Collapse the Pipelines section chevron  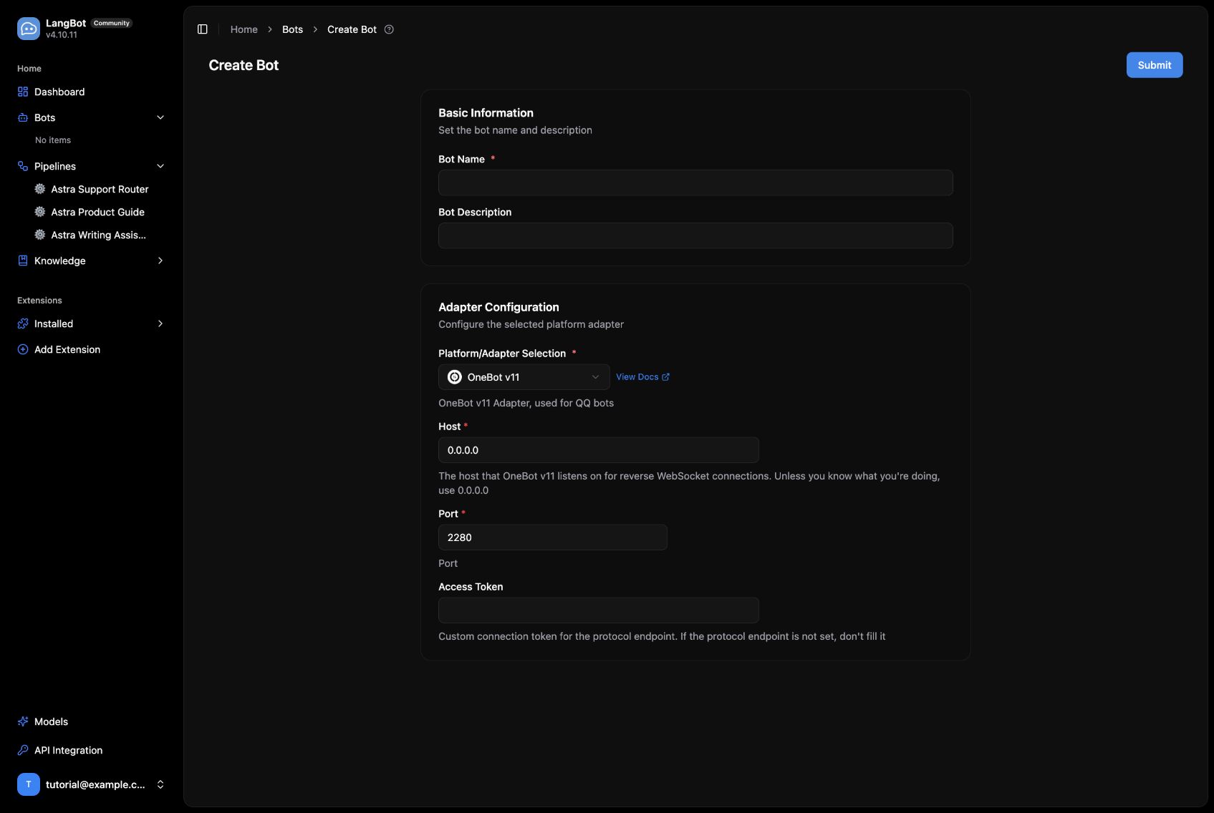(160, 166)
